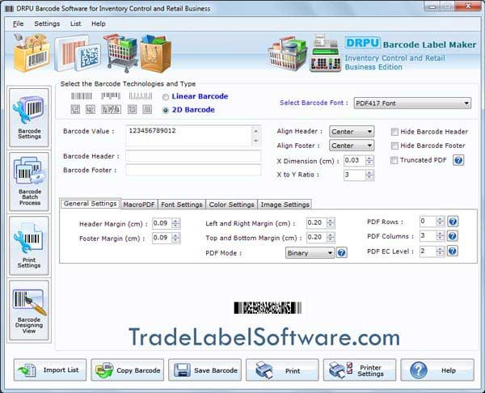Image resolution: width=485 pixels, height=393 pixels.
Task: Enable Hide Barcode Header checkbox
Action: pyautogui.click(x=394, y=132)
